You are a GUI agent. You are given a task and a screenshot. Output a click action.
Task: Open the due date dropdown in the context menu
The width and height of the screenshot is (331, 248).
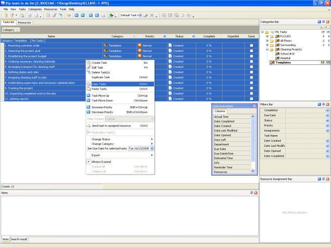152,148
